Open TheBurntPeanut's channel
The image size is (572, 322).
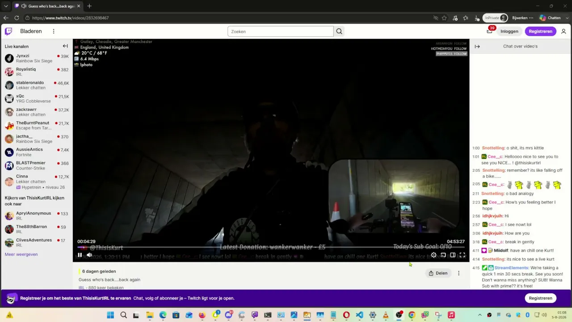[36, 126]
